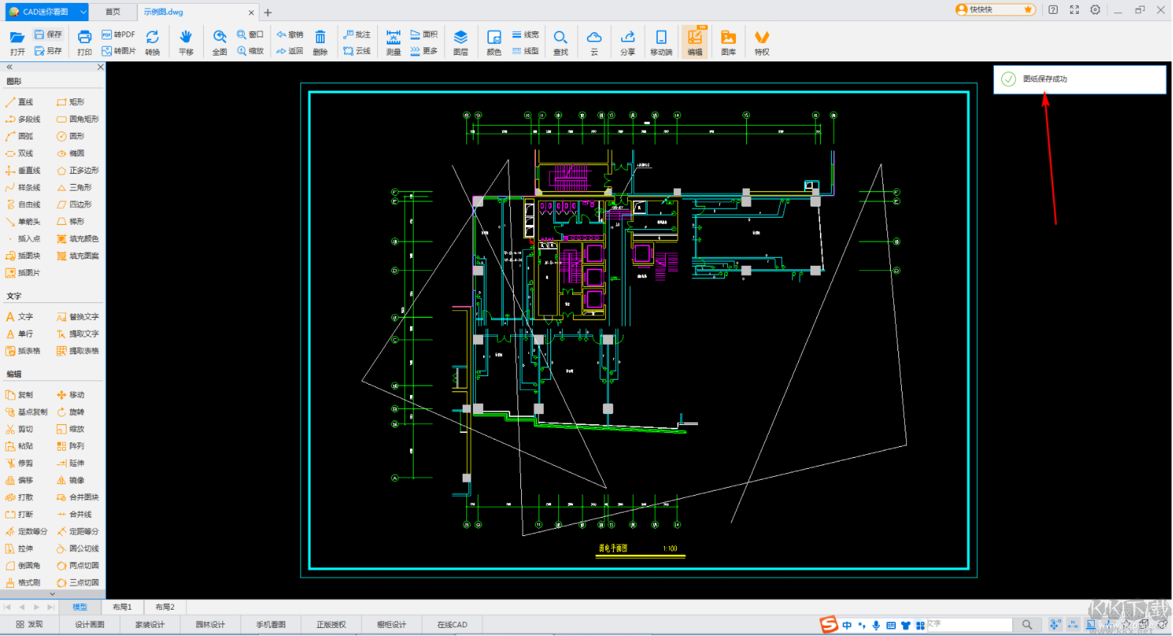1173x636 pixels.
Task: Click the 打开 (Open) file icon
Action: (x=18, y=42)
